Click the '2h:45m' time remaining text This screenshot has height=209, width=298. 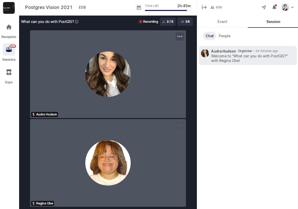coord(184,6)
